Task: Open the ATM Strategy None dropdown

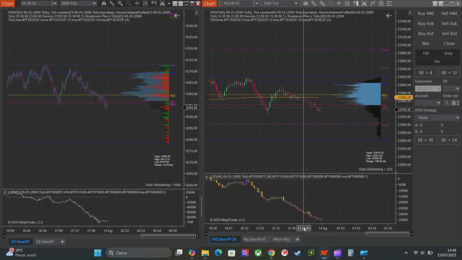Action: (437, 118)
